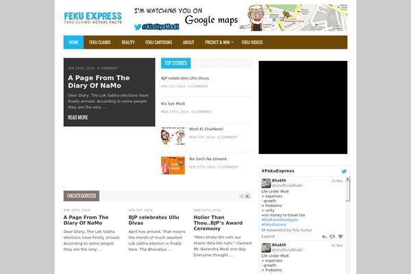Click the Twitter bird beside #KisliyeModi
This screenshot has width=411, height=274.
click(138, 27)
